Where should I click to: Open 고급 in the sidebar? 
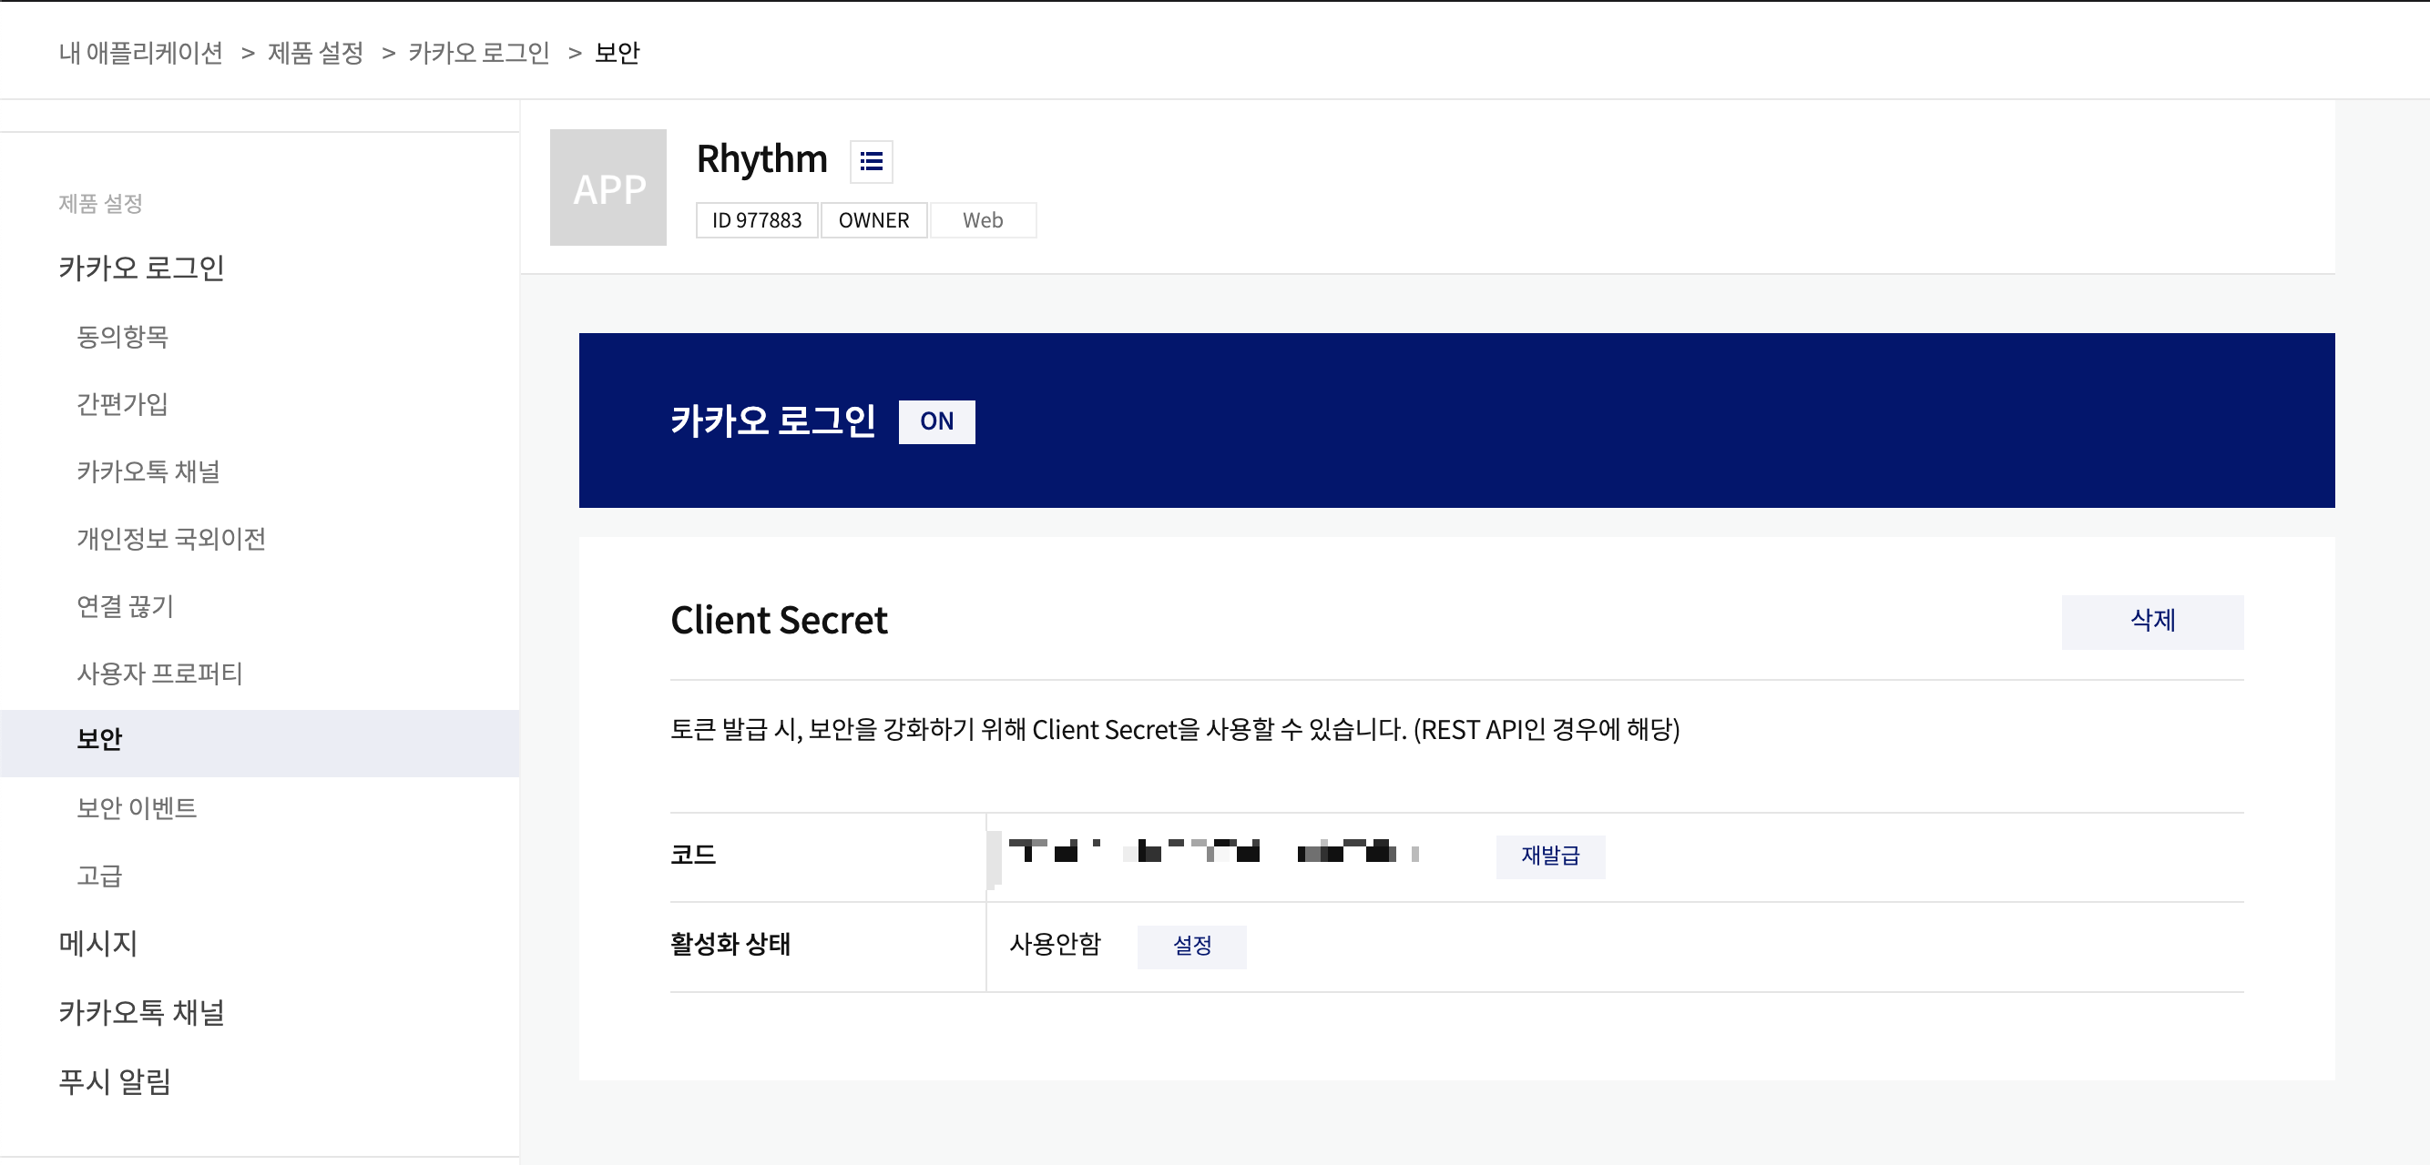[x=99, y=876]
